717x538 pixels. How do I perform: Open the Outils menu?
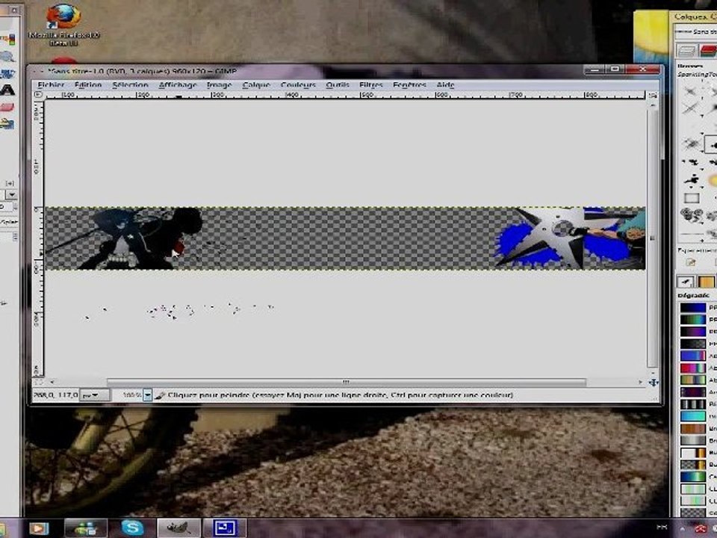338,85
